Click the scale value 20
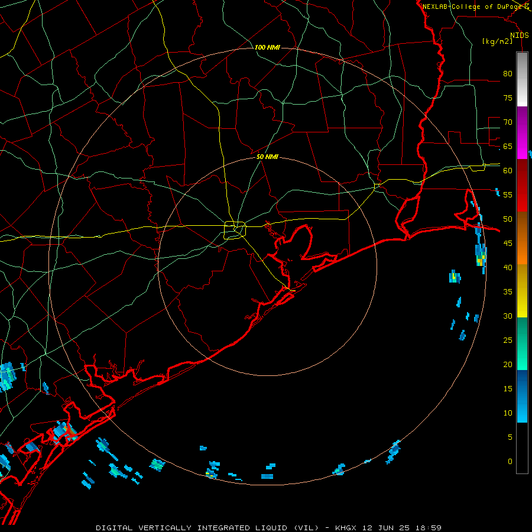The image size is (532, 532). (508, 364)
